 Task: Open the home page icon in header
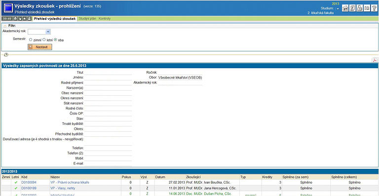tap(345, 8)
